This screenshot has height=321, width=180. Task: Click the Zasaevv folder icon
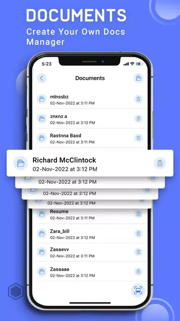pyautogui.click(x=42, y=252)
